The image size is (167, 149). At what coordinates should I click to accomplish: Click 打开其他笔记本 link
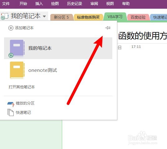(22, 87)
